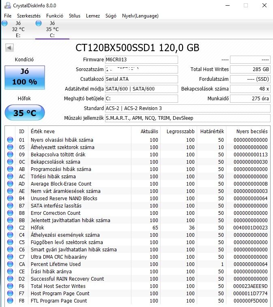The width and height of the screenshot is (273, 307).
Task: Click the Határérték column header
Action: point(212,132)
